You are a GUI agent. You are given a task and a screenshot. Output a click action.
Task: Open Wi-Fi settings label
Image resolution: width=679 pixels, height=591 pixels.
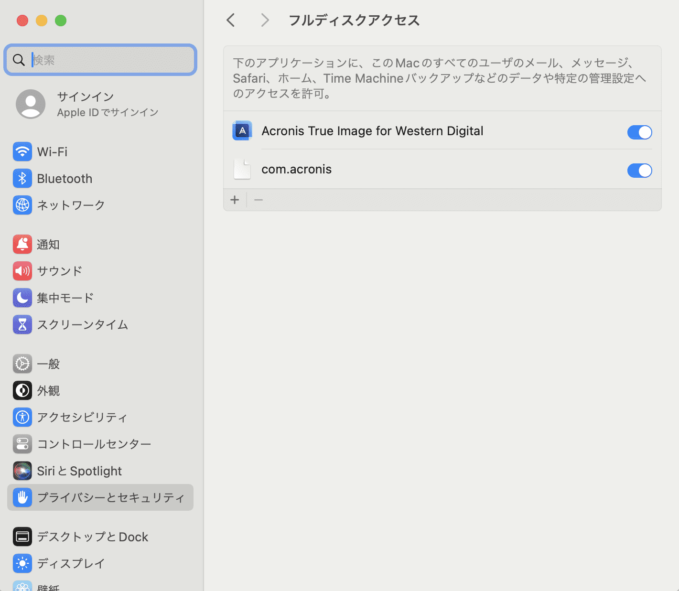pos(52,152)
